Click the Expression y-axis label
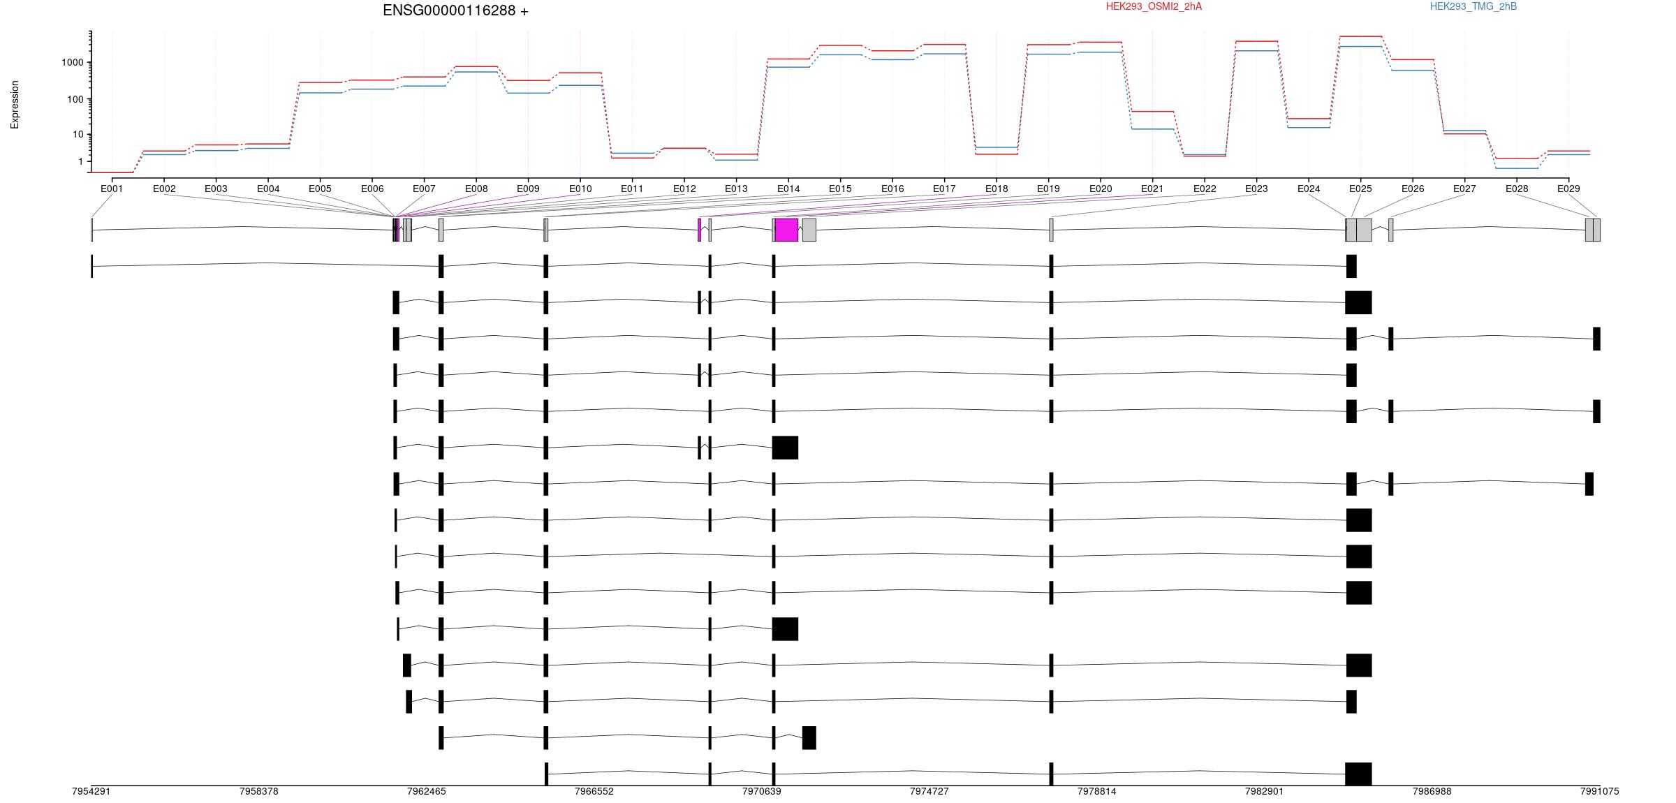Image resolution: width=1676 pixels, height=803 pixels. coord(15,105)
